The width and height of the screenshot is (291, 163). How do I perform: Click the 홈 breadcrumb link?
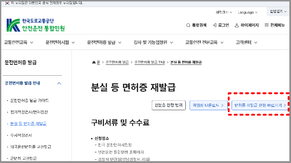click(x=99, y=62)
